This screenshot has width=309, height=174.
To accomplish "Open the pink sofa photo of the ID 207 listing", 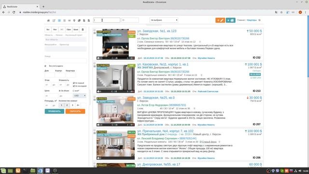I will point(115,111).
